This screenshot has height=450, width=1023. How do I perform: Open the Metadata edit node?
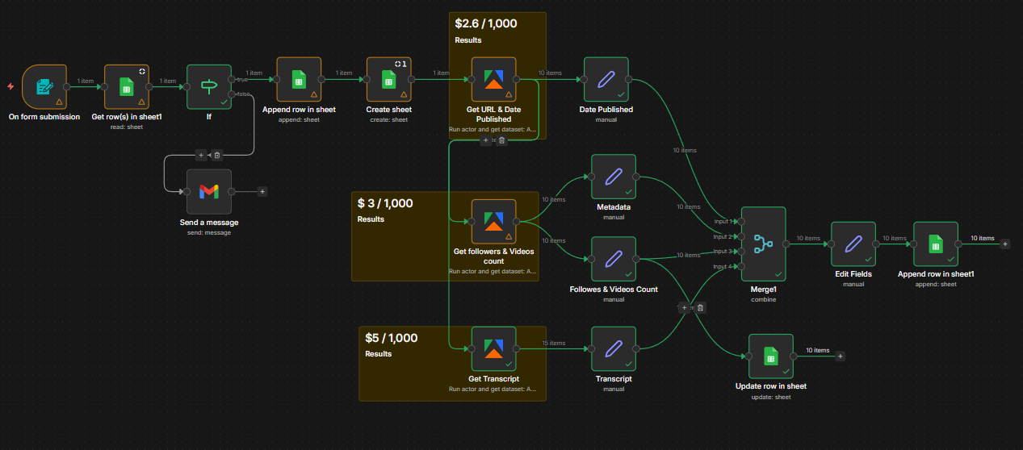tap(614, 177)
